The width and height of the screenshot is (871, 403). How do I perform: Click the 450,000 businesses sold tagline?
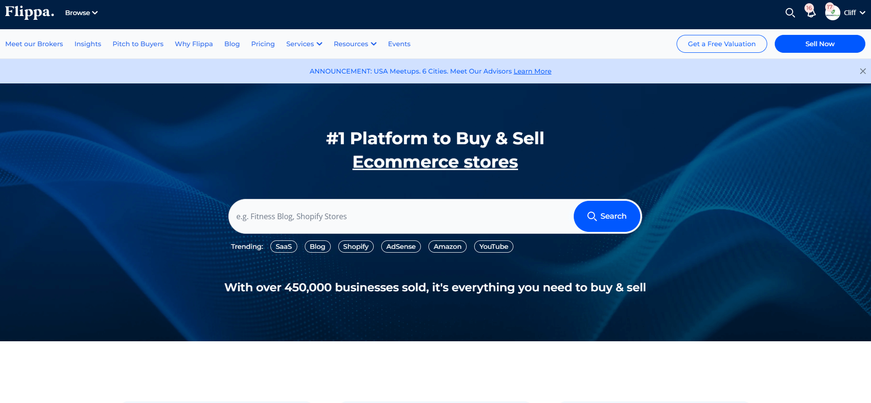point(435,288)
